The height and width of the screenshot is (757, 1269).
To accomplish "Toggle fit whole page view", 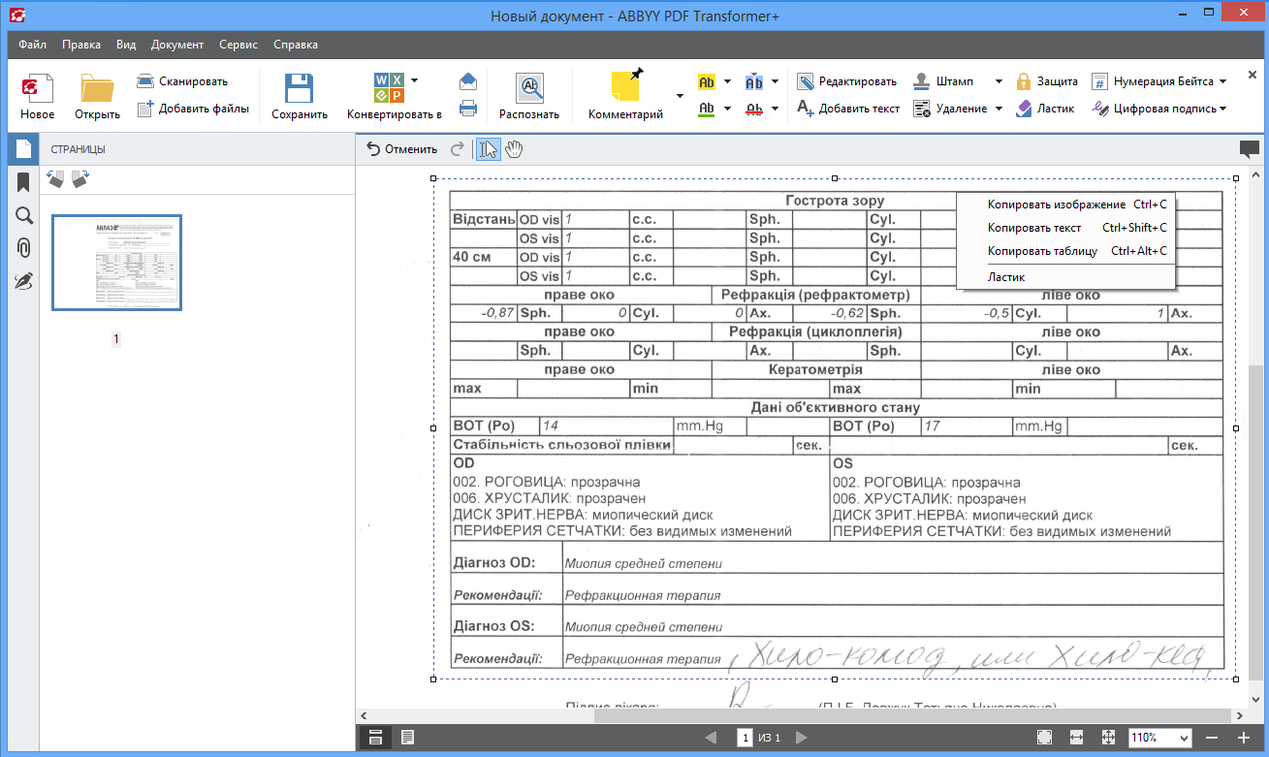I will point(1108,738).
